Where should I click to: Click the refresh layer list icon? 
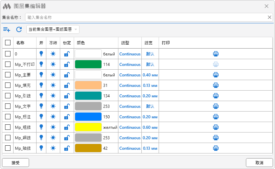(19, 29)
